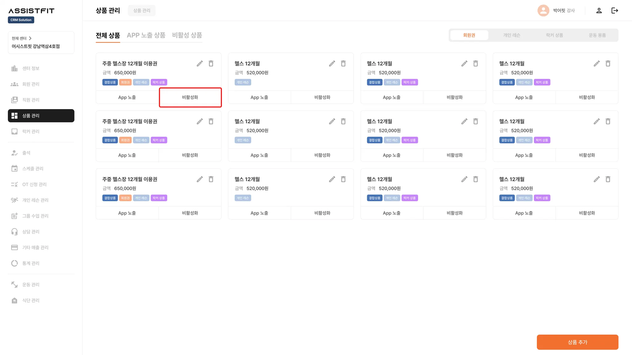Image resolution: width=632 pixels, height=355 pixels.
Task: Open 상담 관리 headset menu
Action: pos(31,232)
